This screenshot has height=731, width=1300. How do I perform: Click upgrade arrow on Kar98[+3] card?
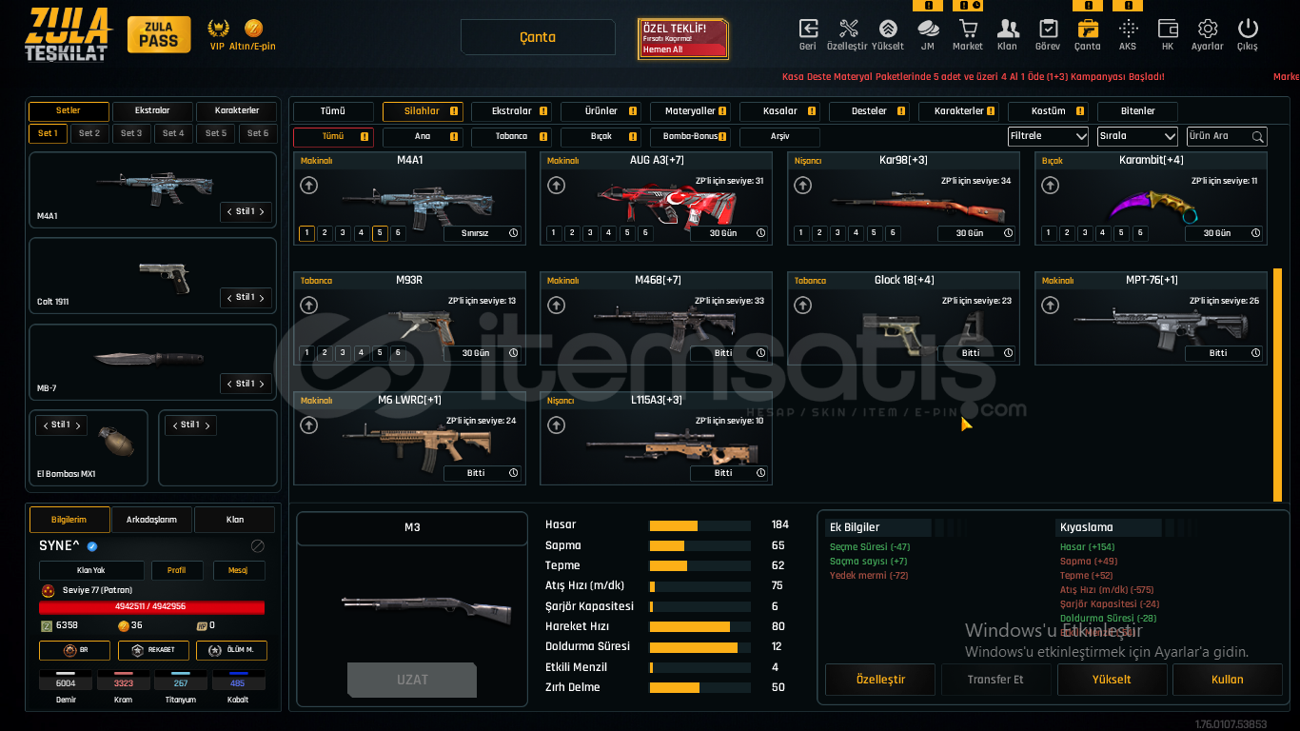[802, 186]
